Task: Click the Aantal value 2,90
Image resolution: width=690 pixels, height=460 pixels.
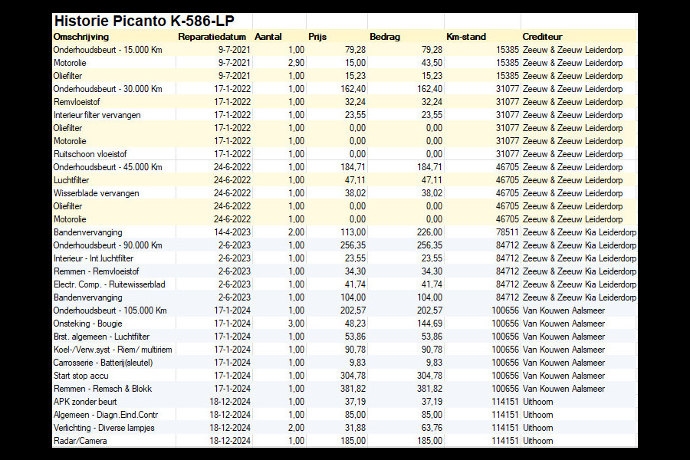Action: click(296, 63)
